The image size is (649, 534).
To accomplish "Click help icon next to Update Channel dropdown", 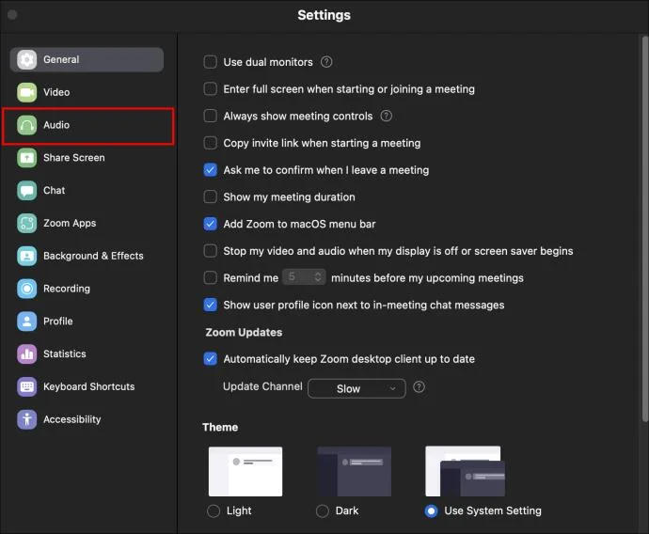I will click(x=419, y=386).
